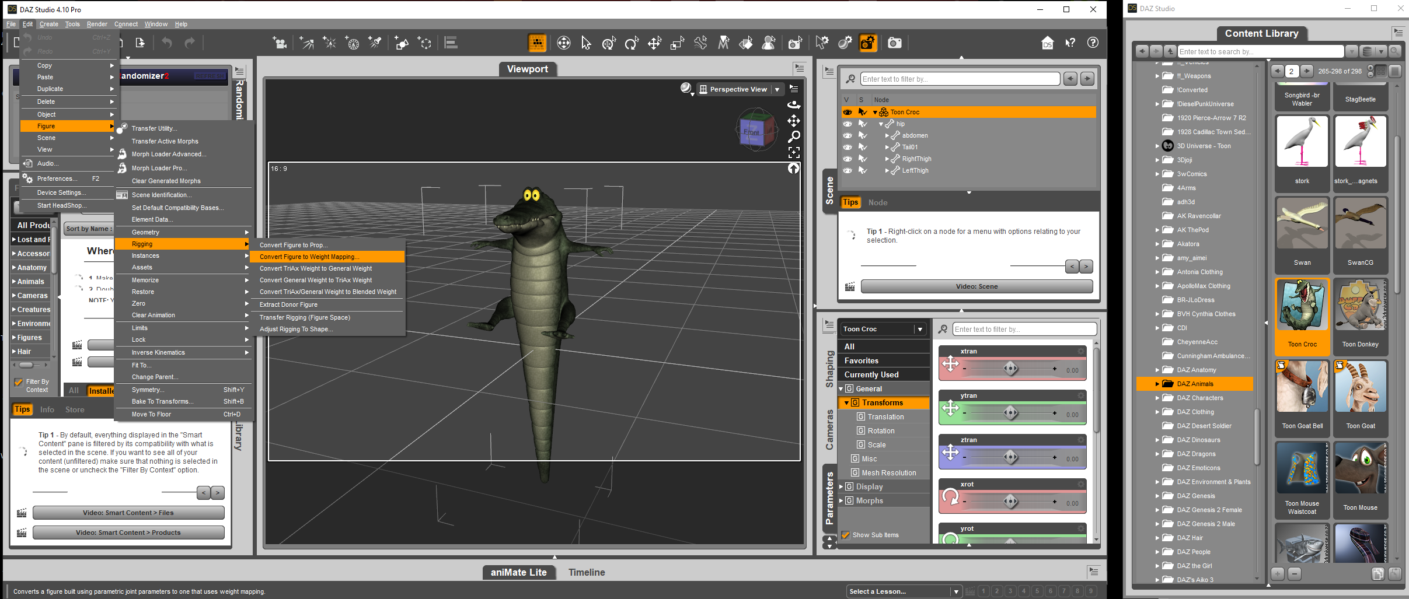This screenshot has width=1409, height=599.
Task: Toggle selectability arrow for RightThigh node
Action: click(863, 159)
